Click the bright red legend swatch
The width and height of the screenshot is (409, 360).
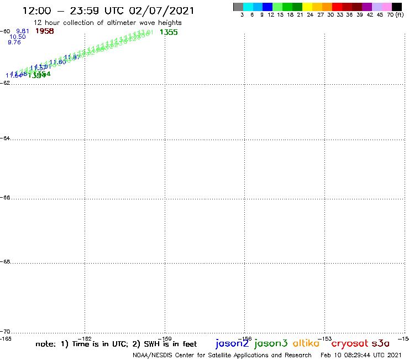tap(337, 7)
